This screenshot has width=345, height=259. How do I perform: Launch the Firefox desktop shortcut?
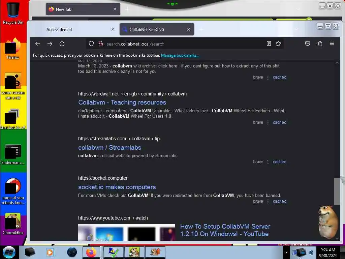pos(13,49)
